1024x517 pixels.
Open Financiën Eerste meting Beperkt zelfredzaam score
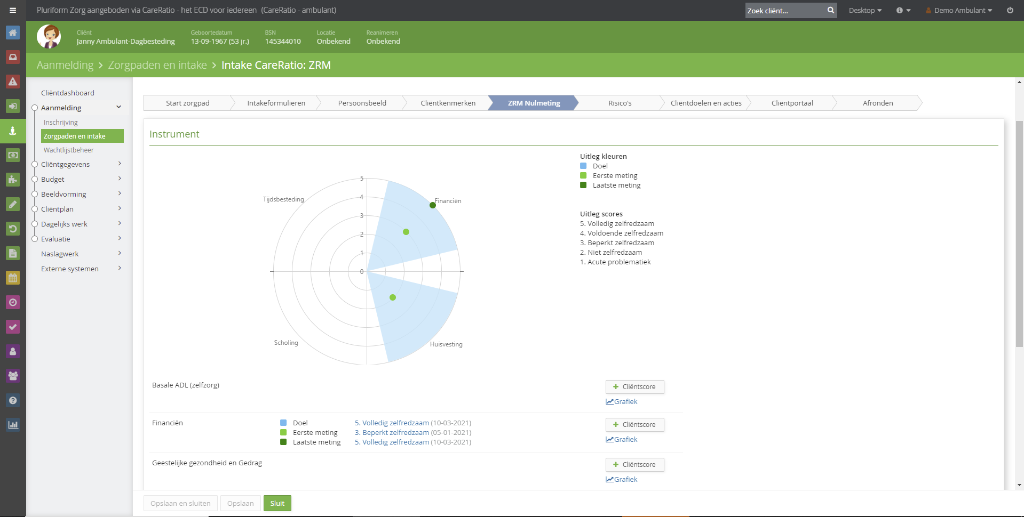click(392, 432)
